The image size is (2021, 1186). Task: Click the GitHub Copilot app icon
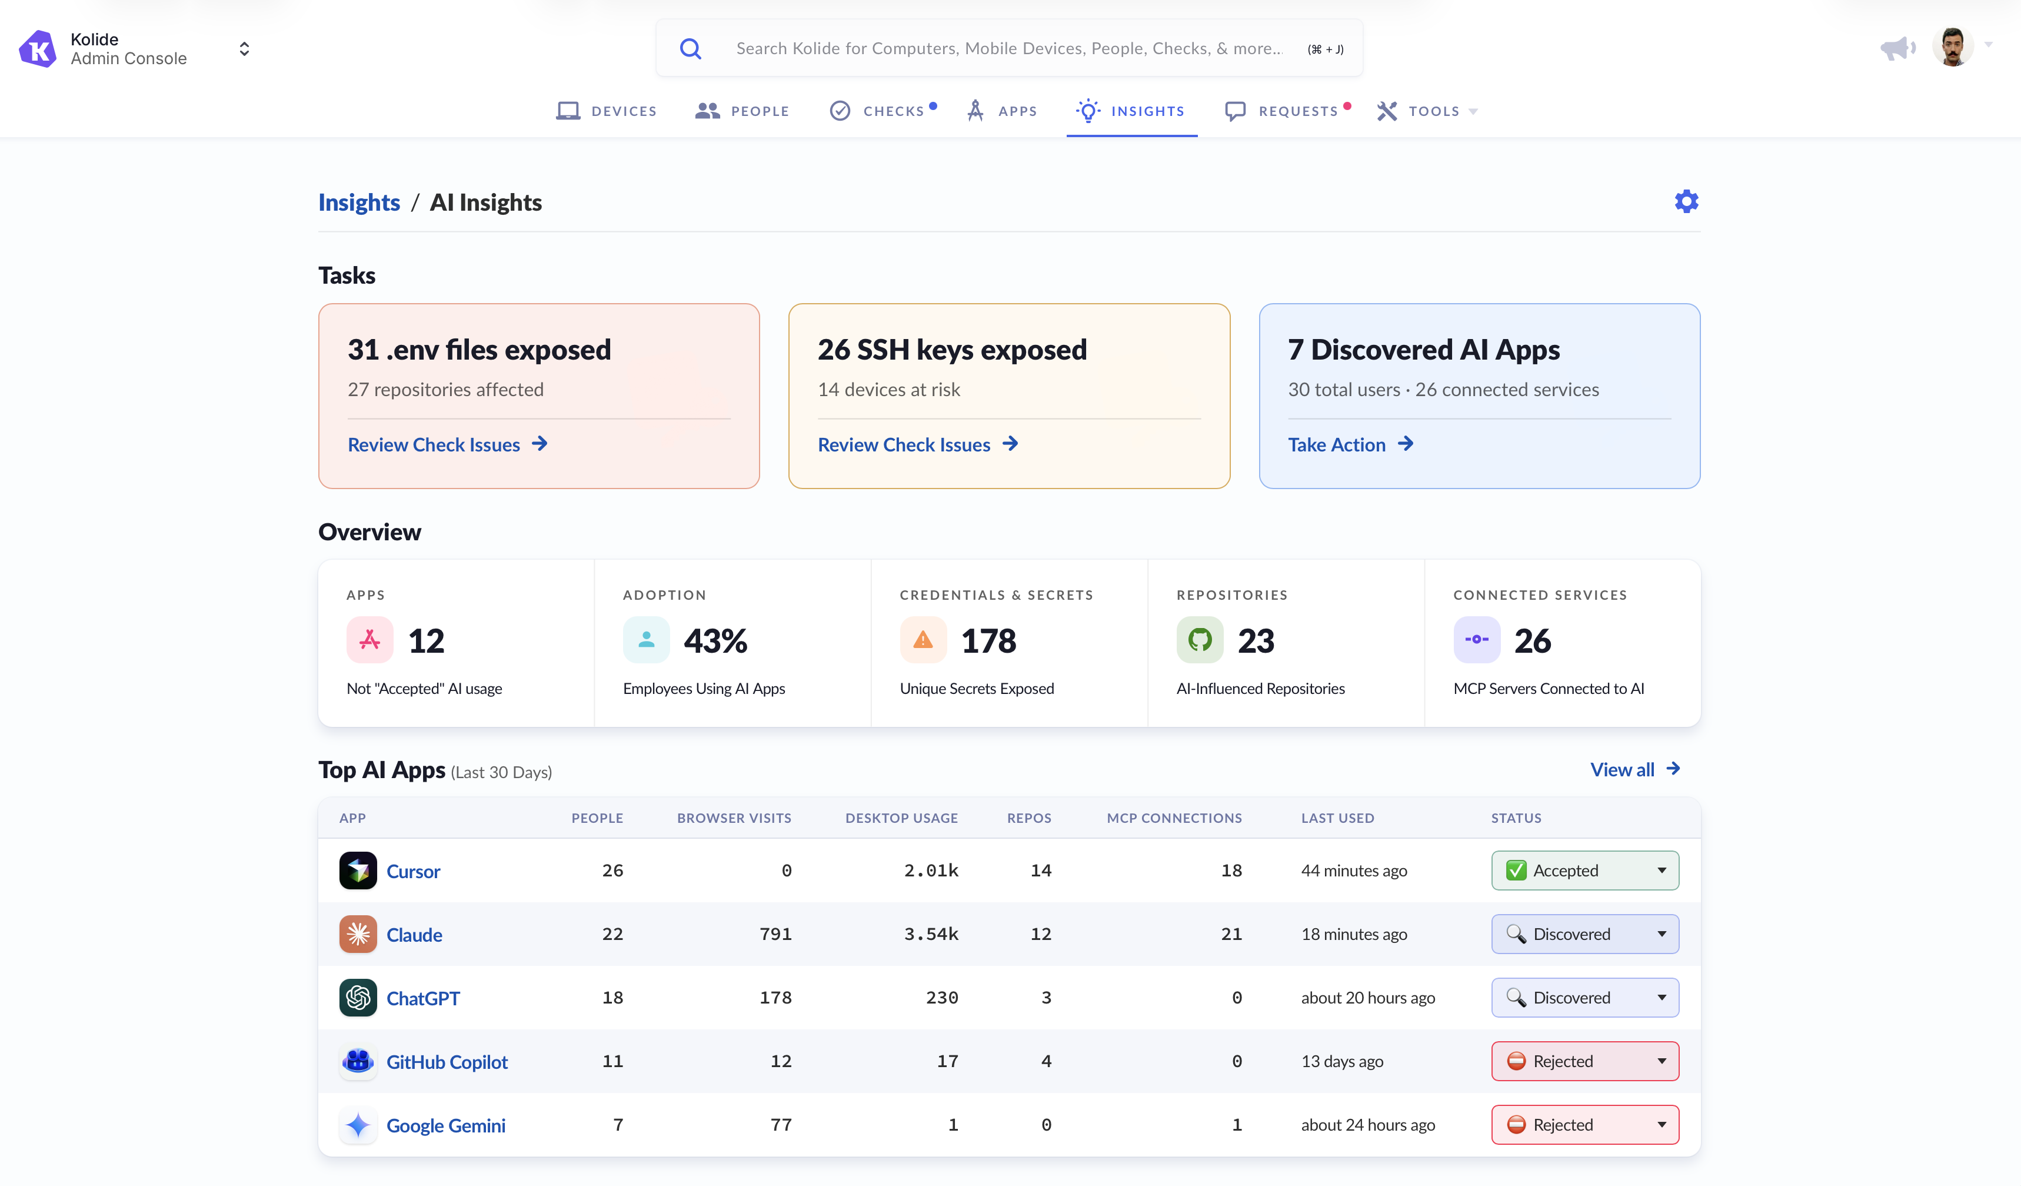[x=358, y=1061]
